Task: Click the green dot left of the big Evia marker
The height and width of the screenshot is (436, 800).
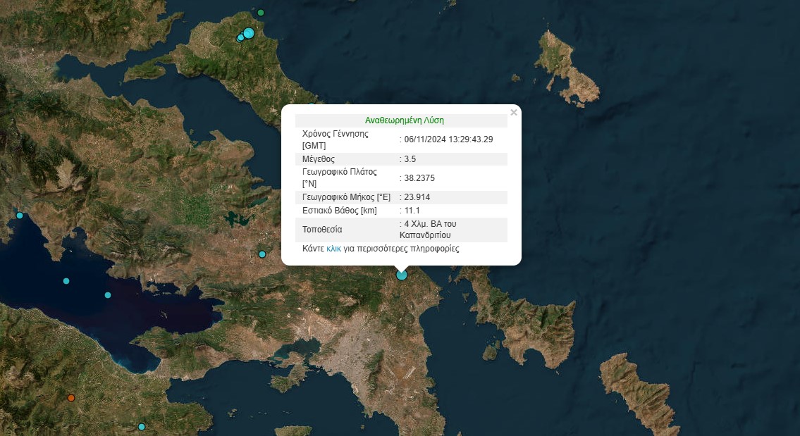Action: [242, 32]
